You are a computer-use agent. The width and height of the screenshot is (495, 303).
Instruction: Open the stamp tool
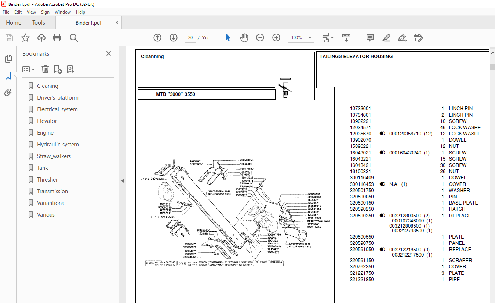coord(419,38)
